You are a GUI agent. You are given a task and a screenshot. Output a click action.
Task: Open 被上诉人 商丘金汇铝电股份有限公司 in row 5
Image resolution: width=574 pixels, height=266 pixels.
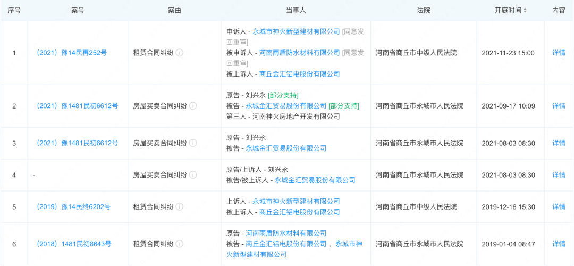point(299,212)
